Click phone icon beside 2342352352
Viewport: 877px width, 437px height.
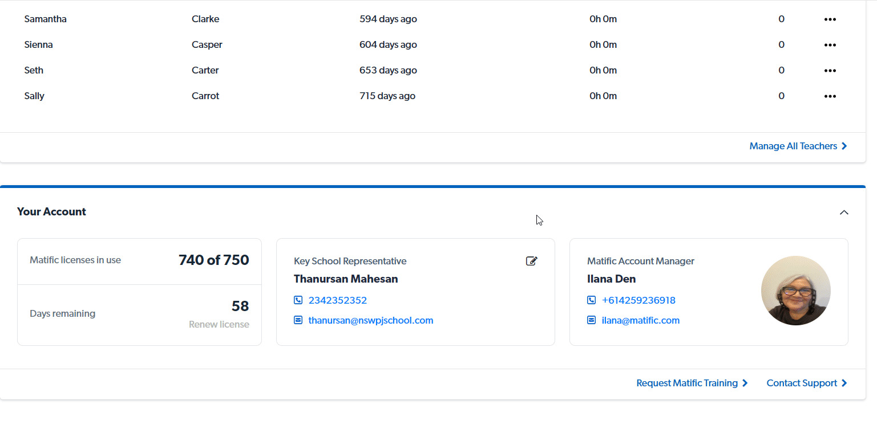[298, 300]
